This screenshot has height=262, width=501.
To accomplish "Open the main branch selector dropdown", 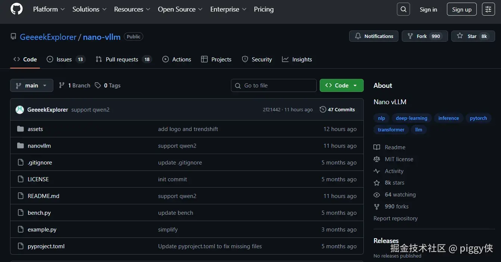I will (32, 86).
